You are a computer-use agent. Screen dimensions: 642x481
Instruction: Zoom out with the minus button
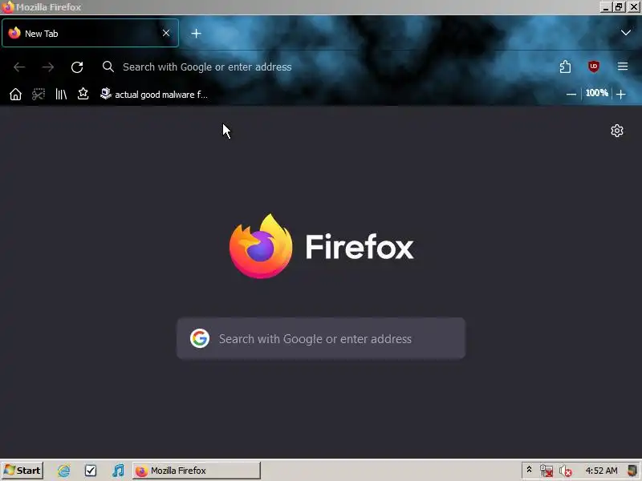tap(571, 94)
